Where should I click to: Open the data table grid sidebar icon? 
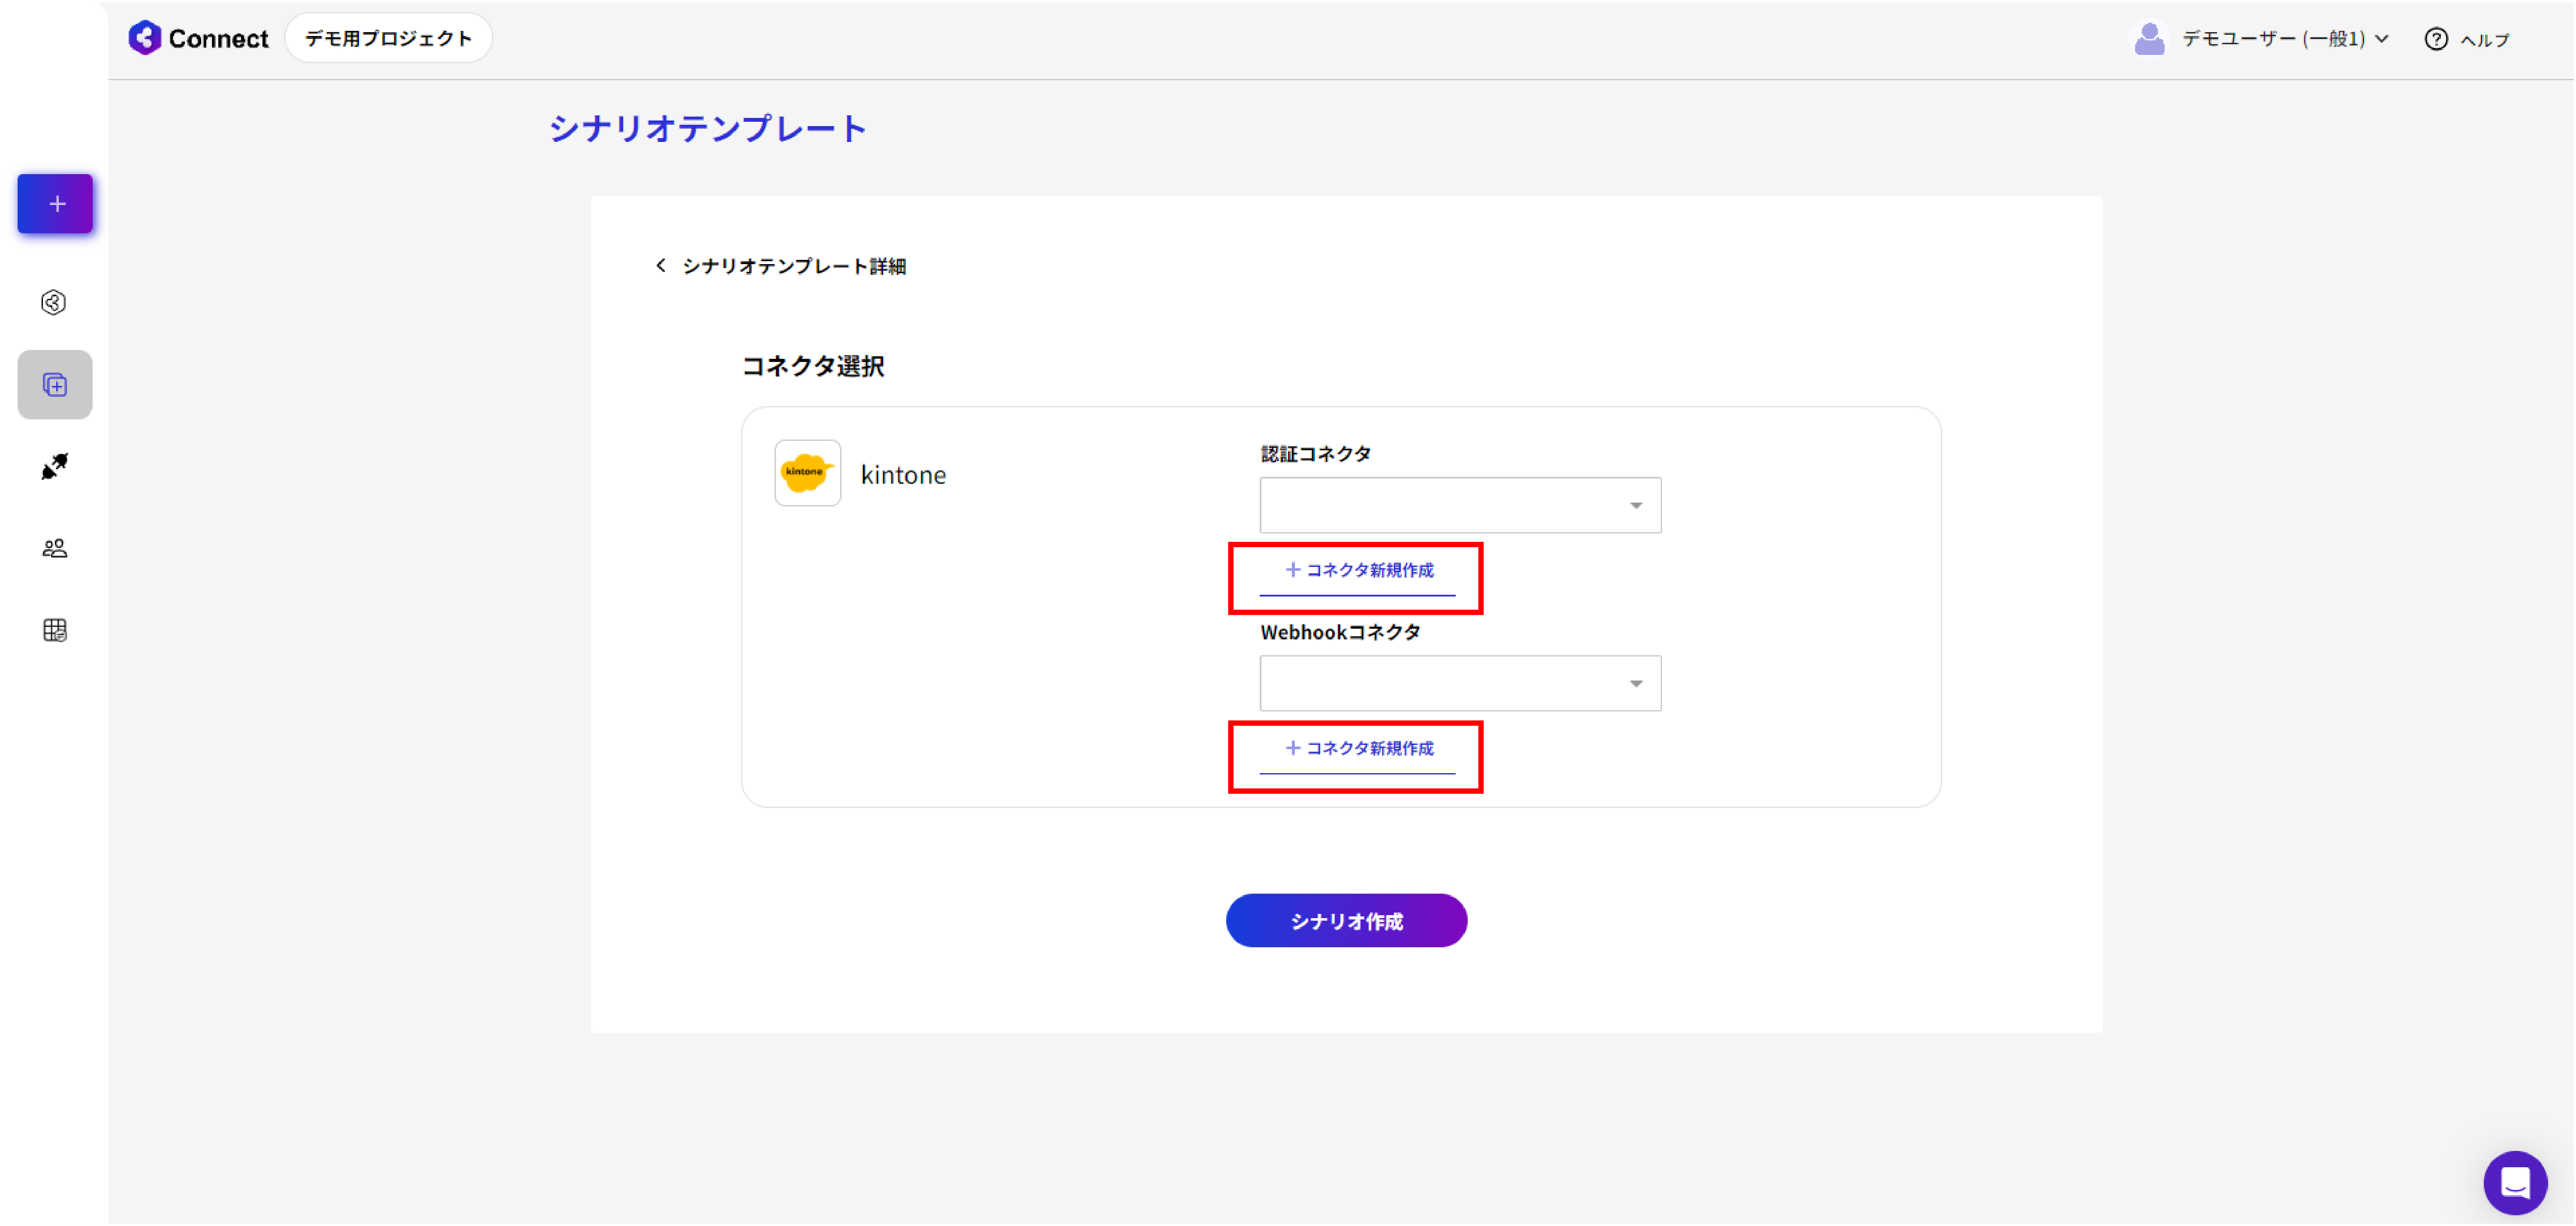[x=55, y=630]
